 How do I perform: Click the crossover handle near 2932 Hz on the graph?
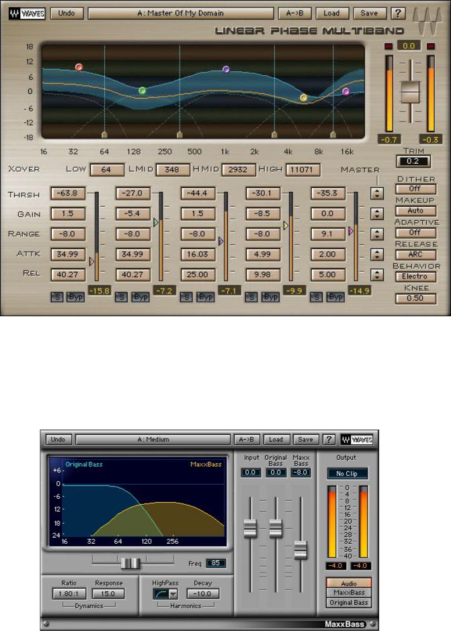pos(274,134)
